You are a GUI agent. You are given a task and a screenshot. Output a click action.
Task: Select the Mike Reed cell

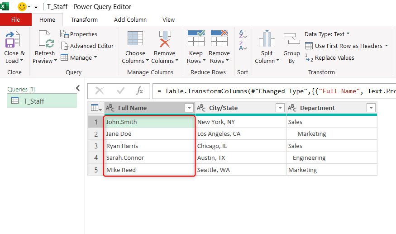point(149,170)
